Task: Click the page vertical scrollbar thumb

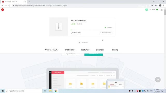Action: (x=165, y=12)
